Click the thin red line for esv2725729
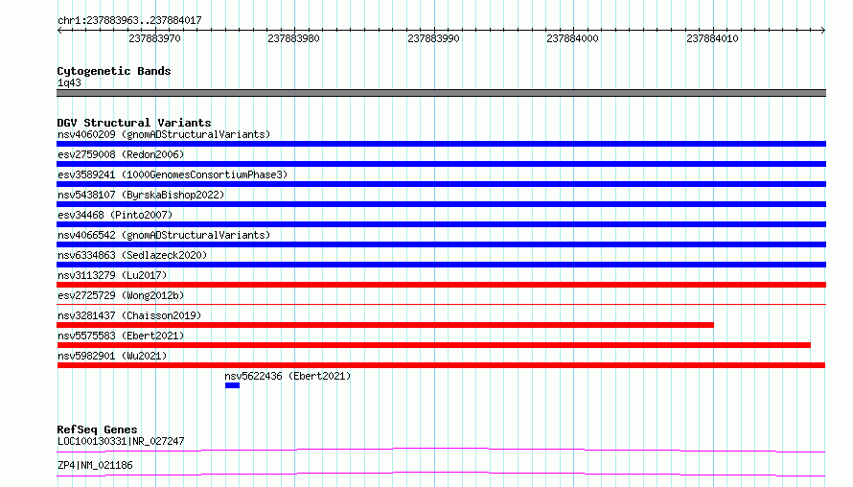The image size is (853, 487). tap(441, 304)
